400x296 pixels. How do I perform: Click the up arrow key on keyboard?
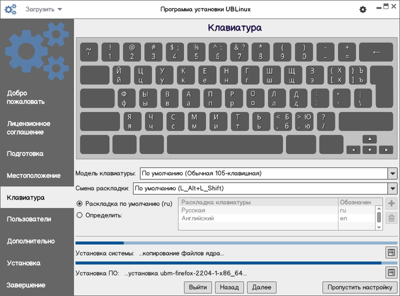(x=369, y=139)
